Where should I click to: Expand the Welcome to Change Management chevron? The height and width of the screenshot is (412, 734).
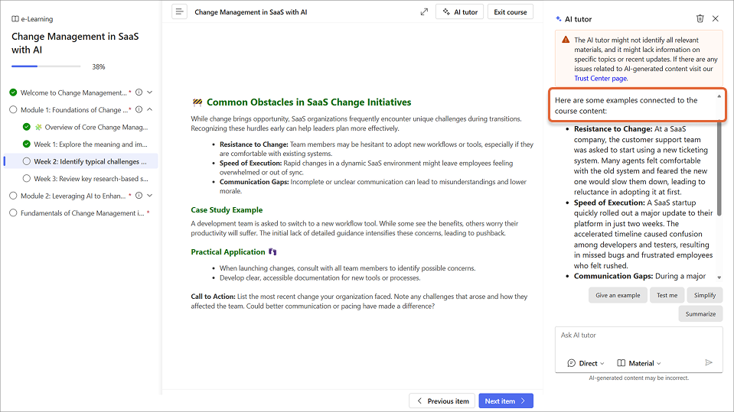[x=150, y=92]
